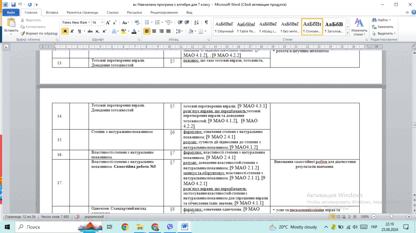Move the zoom slider handle
The width and height of the screenshot is (416, 233).
[x=391, y=217]
